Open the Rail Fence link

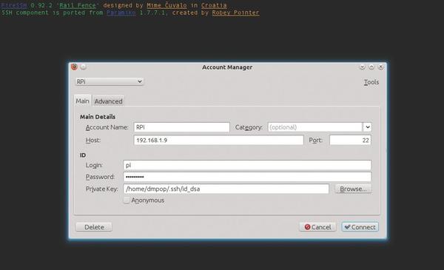[77, 5]
